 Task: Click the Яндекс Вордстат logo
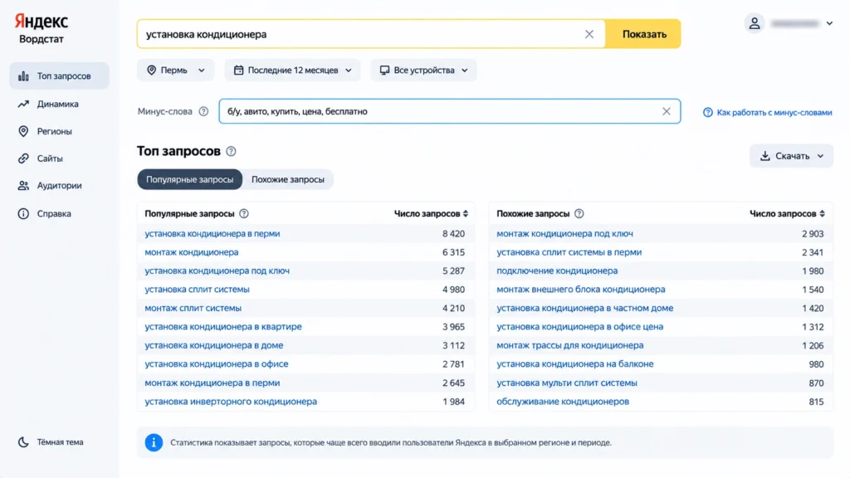click(x=42, y=29)
